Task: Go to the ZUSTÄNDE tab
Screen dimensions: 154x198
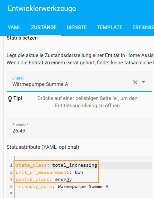Action: pyautogui.click(x=44, y=27)
